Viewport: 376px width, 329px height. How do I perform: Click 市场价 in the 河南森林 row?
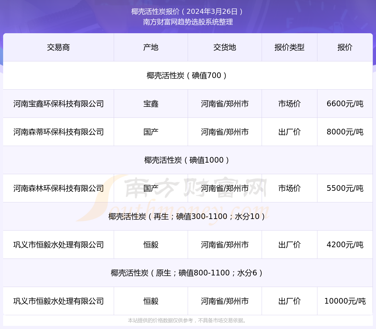pyautogui.click(x=290, y=188)
